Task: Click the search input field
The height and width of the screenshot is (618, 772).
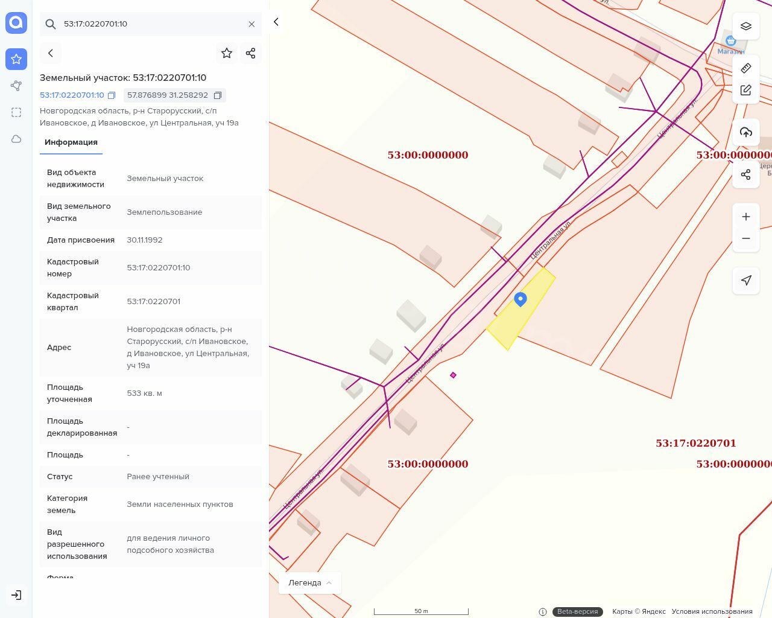Action: [151, 24]
